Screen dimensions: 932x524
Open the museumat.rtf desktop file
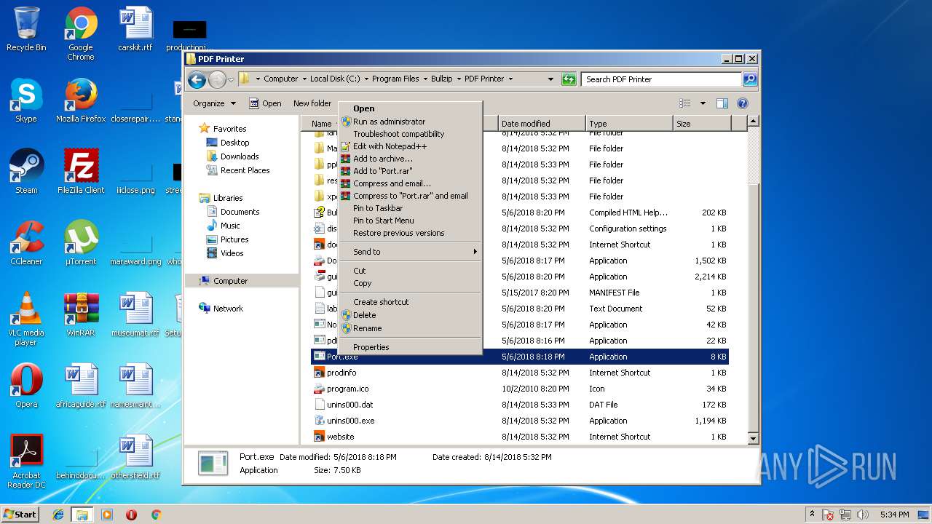pos(135,314)
